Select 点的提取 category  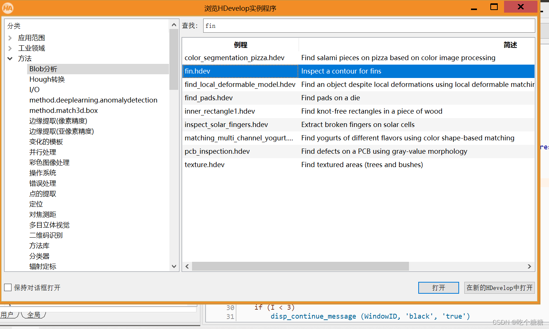coord(43,194)
